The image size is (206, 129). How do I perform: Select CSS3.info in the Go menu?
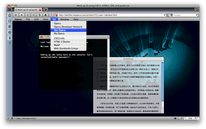68,38
